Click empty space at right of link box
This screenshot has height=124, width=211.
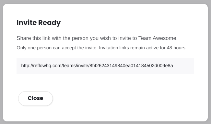pos(184,66)
